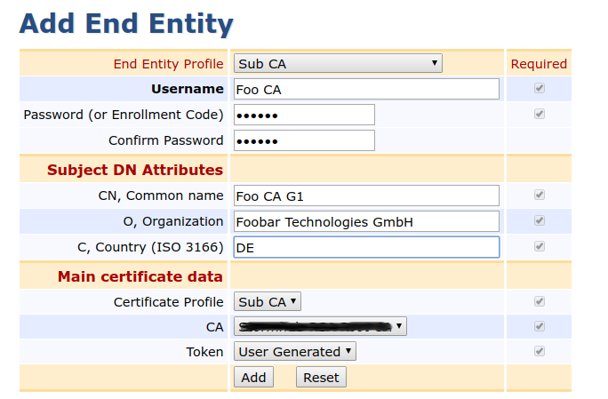Click the Password (or Enrollment Code) field
Image resolution: width=608 pixels, height=399 pixels.
coord(304,115)
